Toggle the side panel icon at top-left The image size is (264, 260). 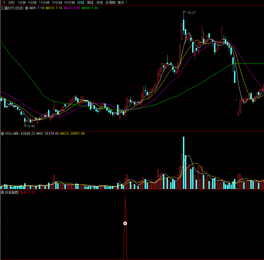3,2
